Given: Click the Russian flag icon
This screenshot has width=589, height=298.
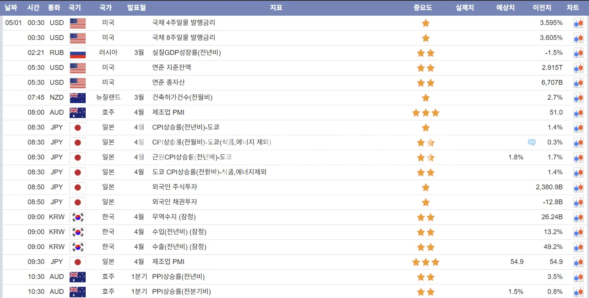Looking at the screenshot, I should pos(78,53).
